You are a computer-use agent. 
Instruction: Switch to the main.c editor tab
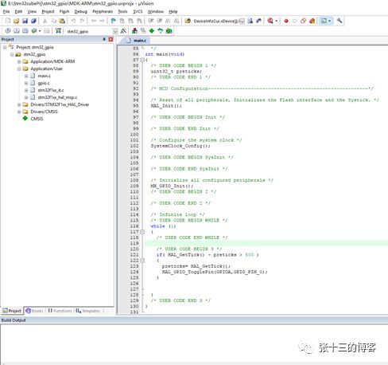point(137,41)
